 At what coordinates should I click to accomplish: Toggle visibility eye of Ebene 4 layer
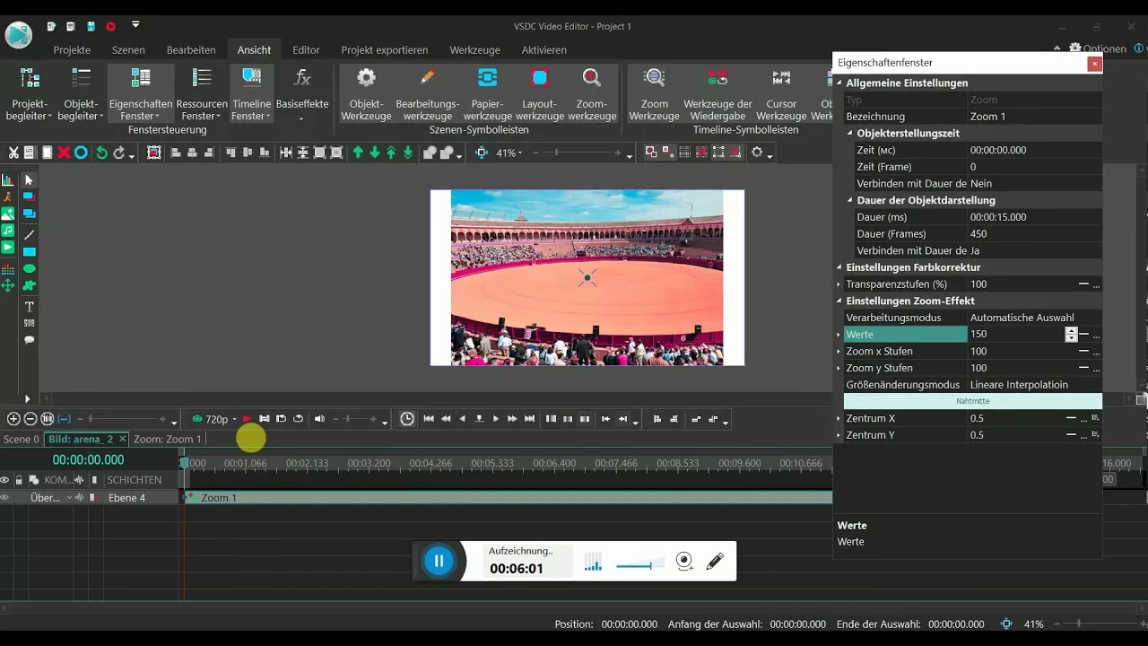click(x=5, y=498)
